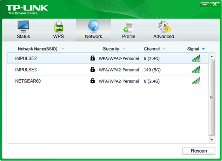Switch to the WPS tab
The image size is (222, 161).
point(58,30)
